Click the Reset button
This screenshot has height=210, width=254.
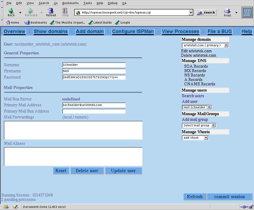click(x=61, y=171)
